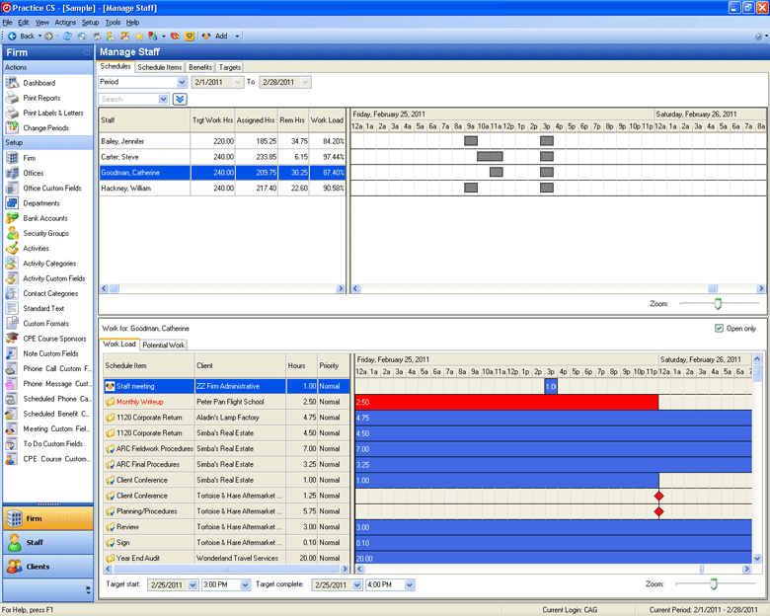Viewport: 770px width, 616px height.
Task: Expand the search filter chevron button
Action: point(180,99)
